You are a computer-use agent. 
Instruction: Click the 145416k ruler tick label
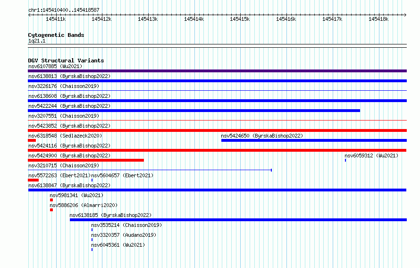click(286, 19)
